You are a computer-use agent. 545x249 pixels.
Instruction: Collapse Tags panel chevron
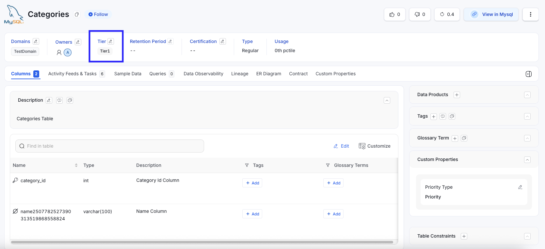pyautogui.click(x=527, y=116)
